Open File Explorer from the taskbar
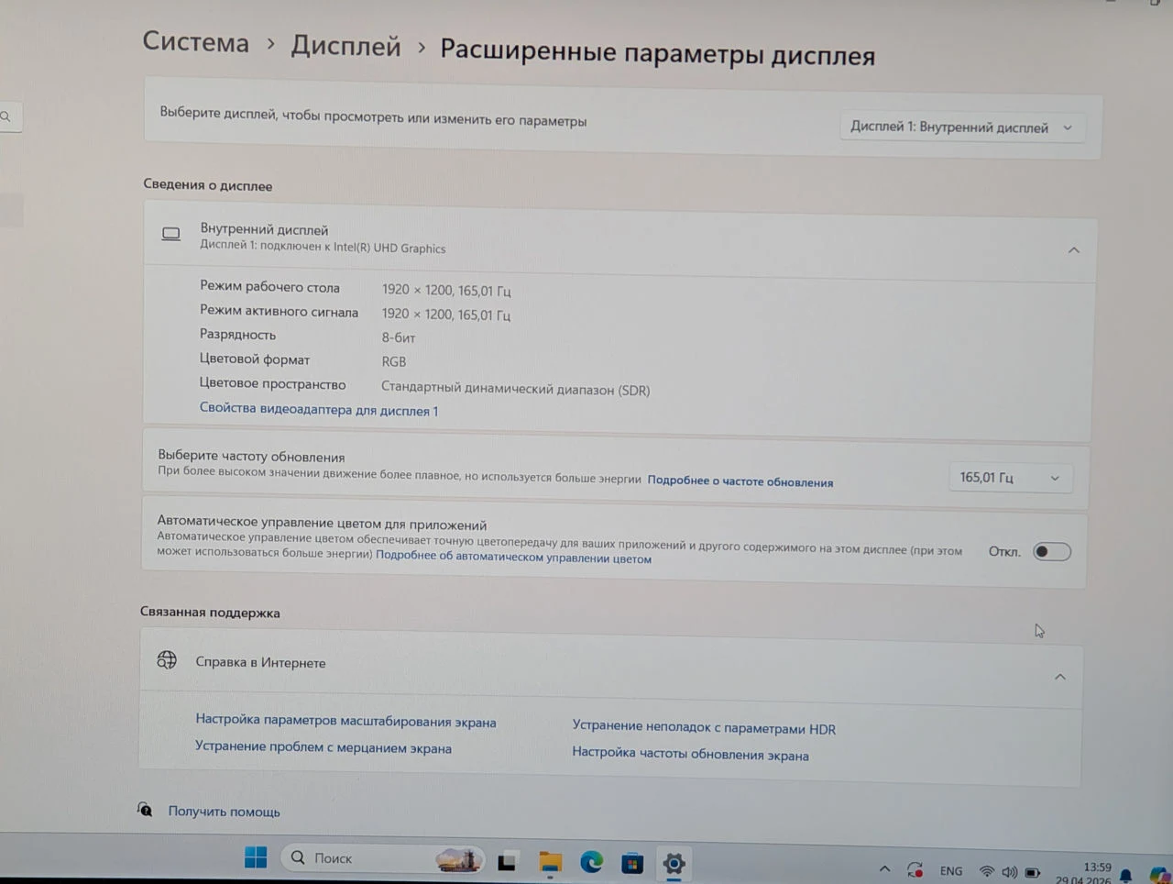The width and height of the screenshot is (1173, 884). [550, 862]
